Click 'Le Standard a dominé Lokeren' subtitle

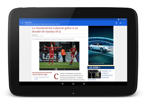[x=53, y=39]
